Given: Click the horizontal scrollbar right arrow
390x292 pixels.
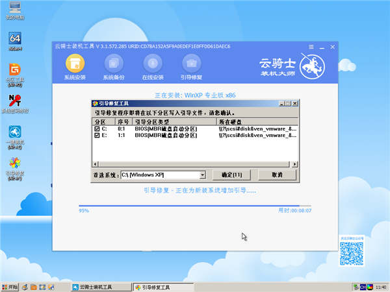Looking at the screenshot, I should pyautogui.click(x=294, y=164).
